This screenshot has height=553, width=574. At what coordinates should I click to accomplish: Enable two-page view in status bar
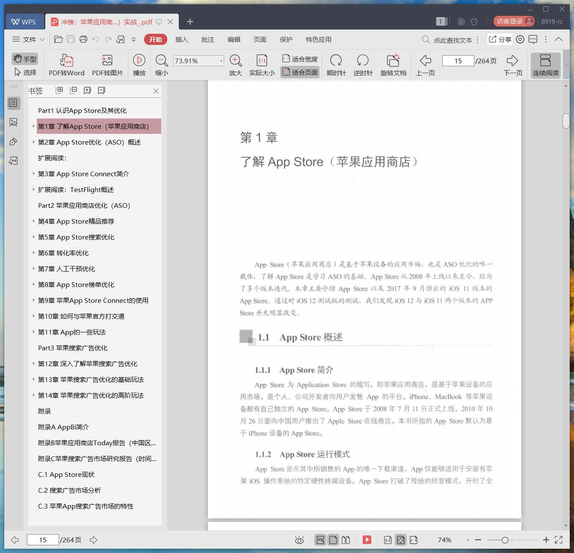point(346,540)
